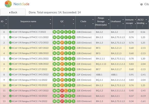Sort ID column ascending
This screenshot has height=104, width=149.
coord(6,20)
